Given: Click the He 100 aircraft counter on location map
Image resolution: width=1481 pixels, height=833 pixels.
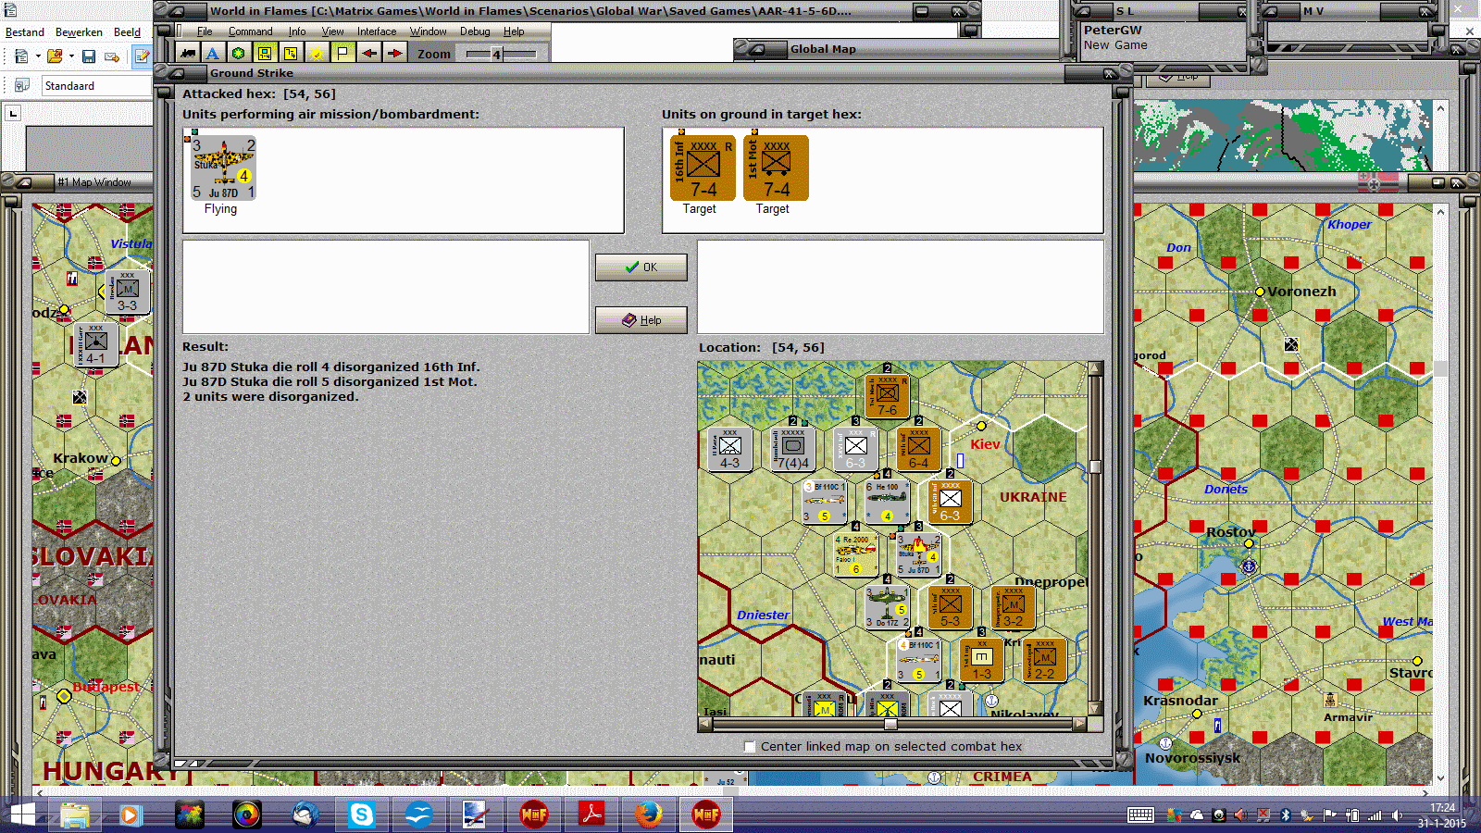Looking at the screenshot, I should click(887, 501).
